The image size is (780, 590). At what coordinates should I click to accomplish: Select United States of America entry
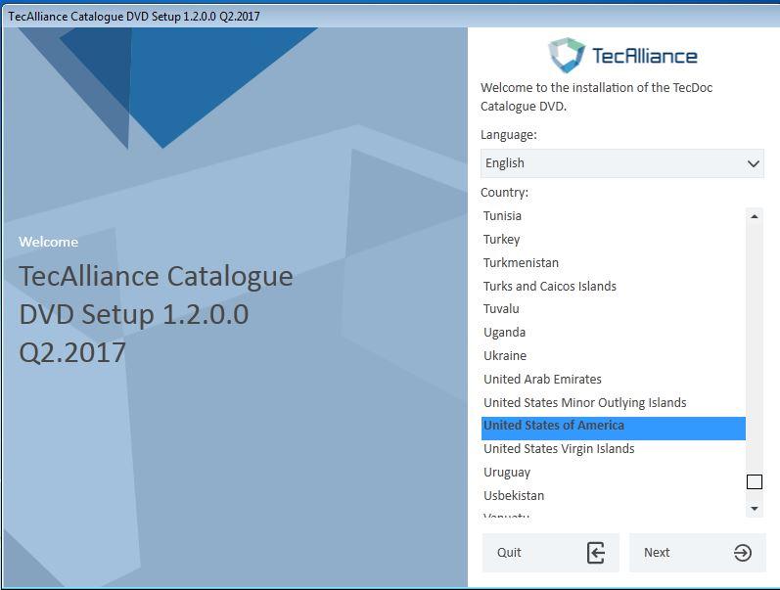(x=554, y=426)
